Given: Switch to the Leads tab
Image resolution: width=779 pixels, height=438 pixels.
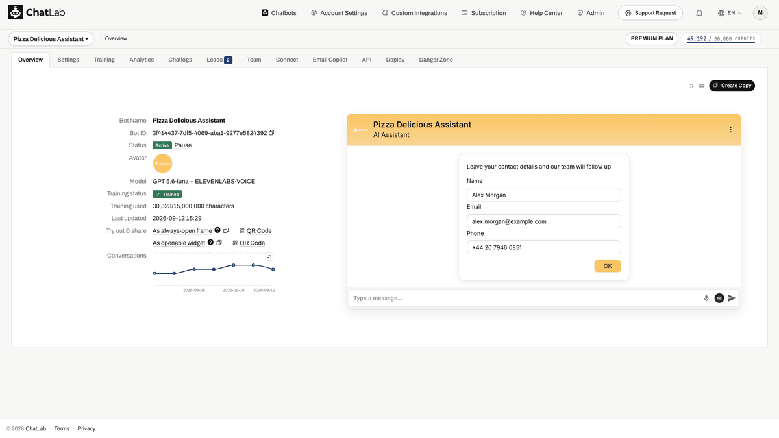Looking at the screenshot, I should 219,60.
